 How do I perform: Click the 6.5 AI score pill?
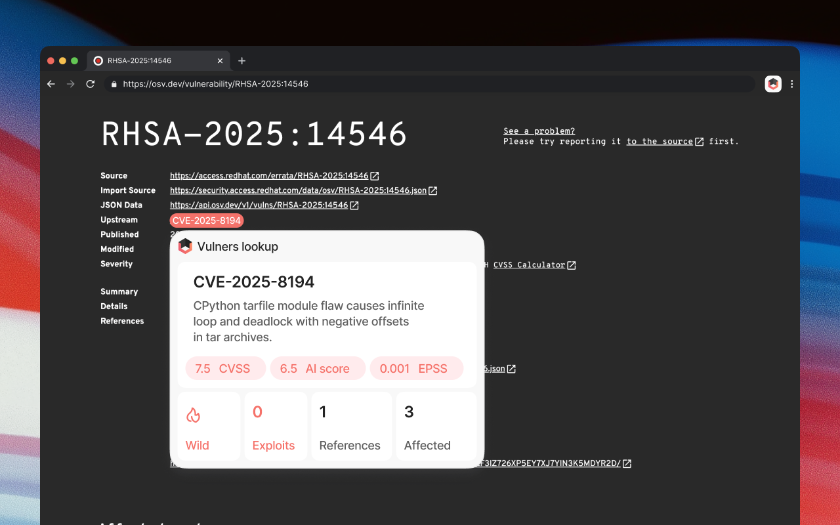[x=318, y=368]
